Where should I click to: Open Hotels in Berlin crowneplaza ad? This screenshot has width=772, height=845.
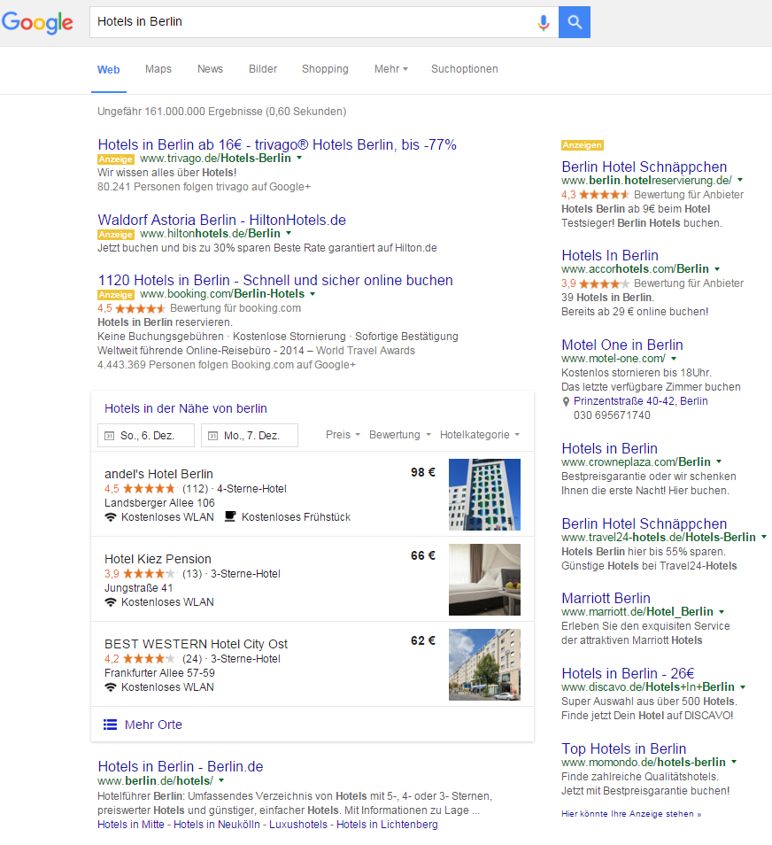pos(609,449)
